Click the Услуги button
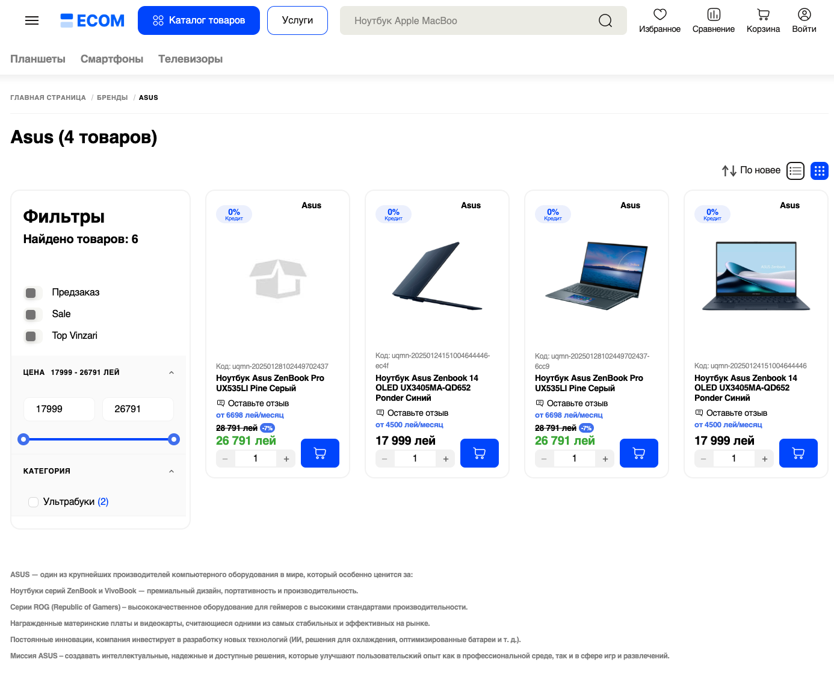The height and width of the screenshot is (677, 834). click(x=297, y=20)
